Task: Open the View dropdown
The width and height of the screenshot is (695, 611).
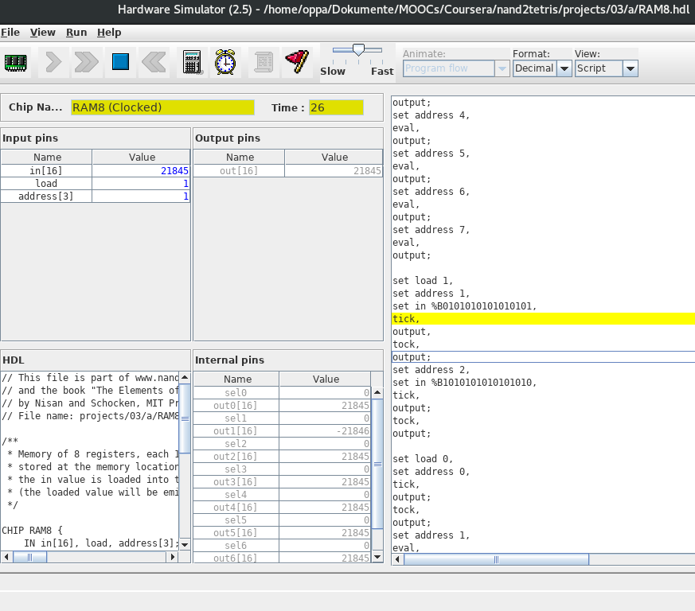Action: pos(630,68)
